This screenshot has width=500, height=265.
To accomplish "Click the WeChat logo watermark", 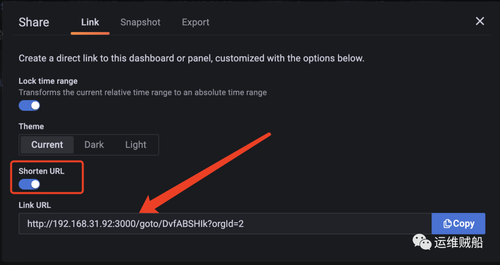I will (422, 242).
